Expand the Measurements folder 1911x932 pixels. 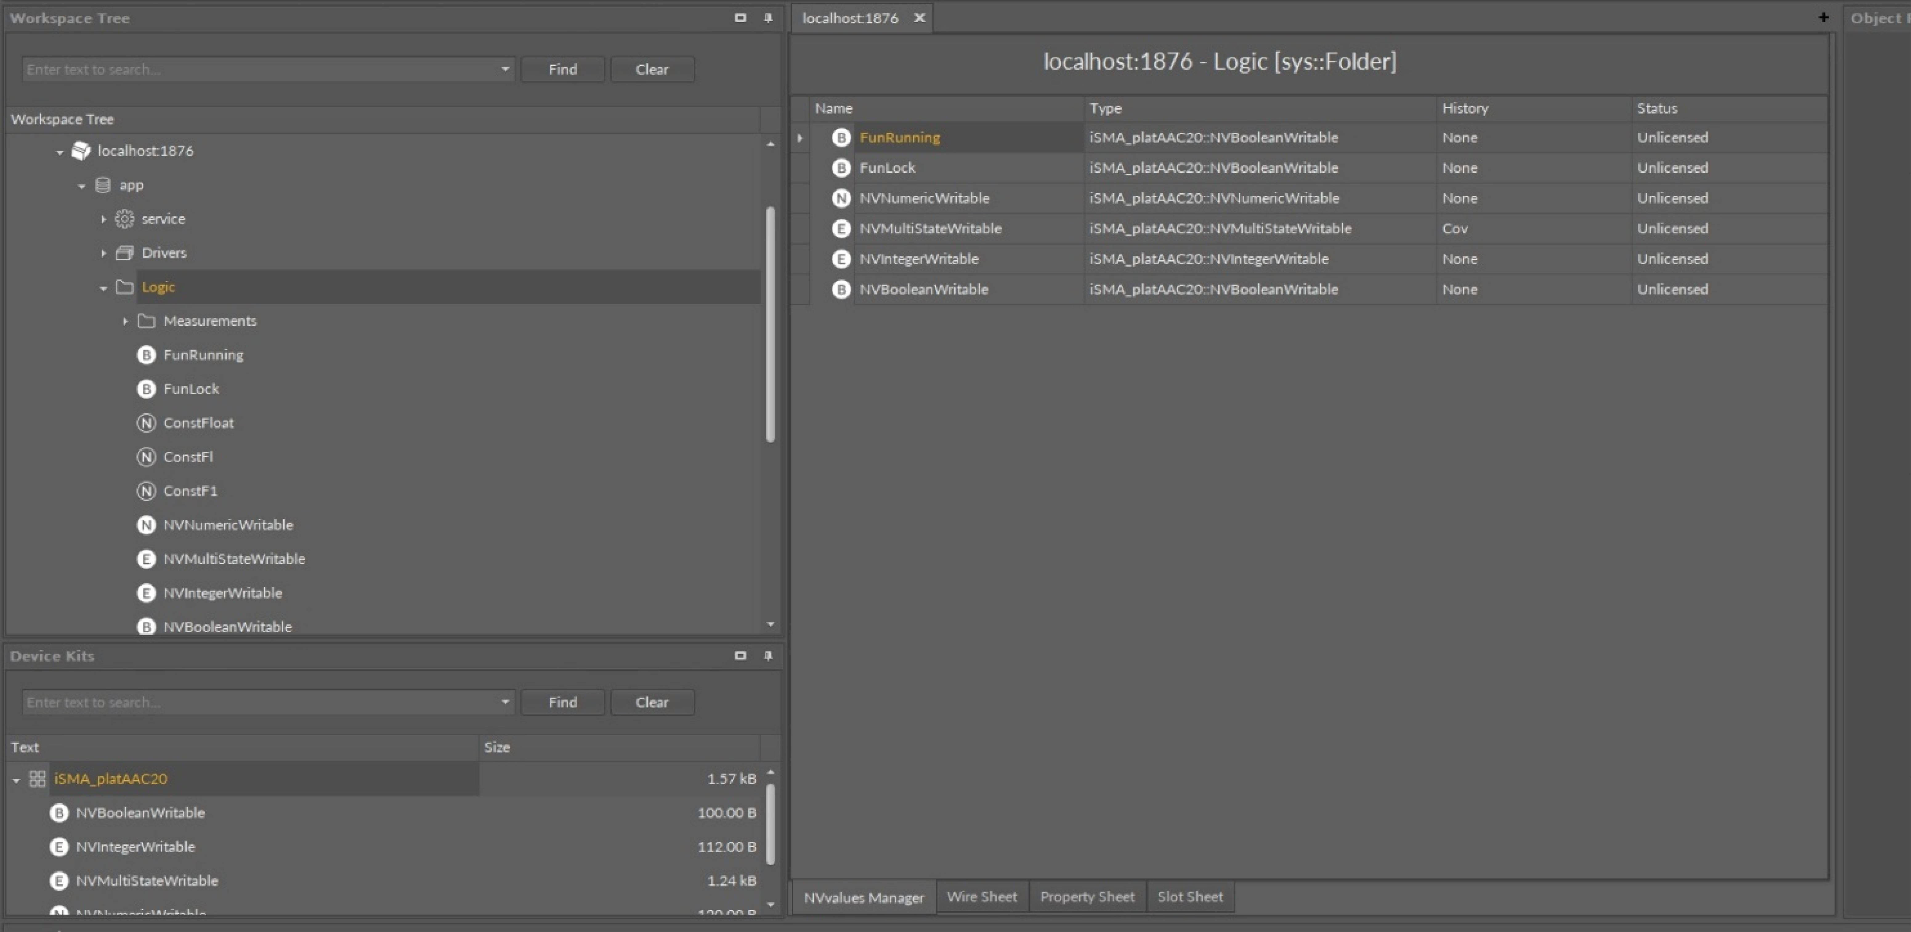(x=125, y=320)
